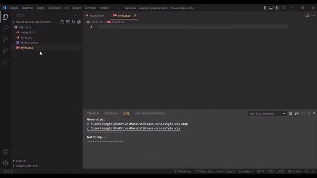The height and width of the screenshot is (178, 317).
Task: Click the notifications bell in status bar
Action: 313,172
